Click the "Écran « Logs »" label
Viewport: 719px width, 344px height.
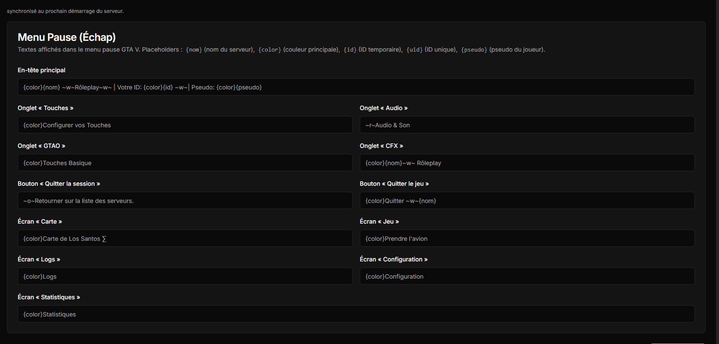pos(39,259)
